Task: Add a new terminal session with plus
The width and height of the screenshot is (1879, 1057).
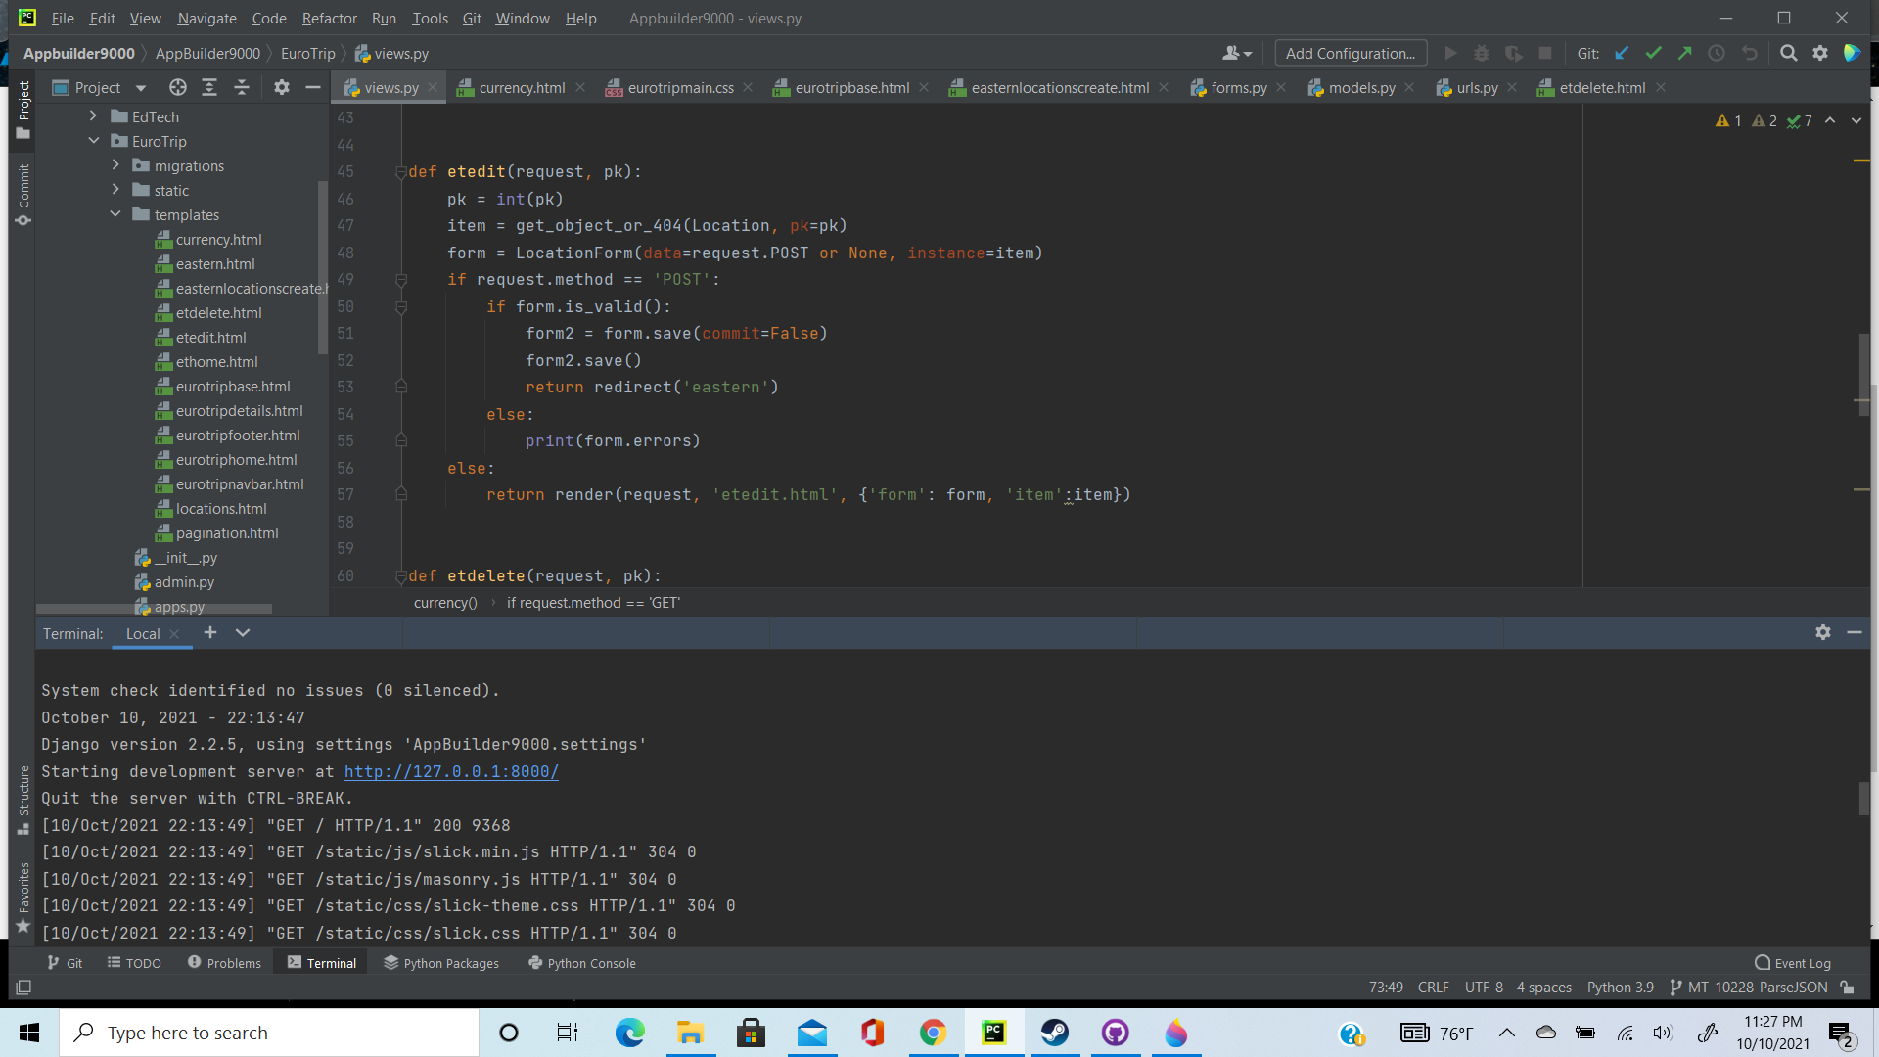Action: pyautogui.click(x=210, y=633)
